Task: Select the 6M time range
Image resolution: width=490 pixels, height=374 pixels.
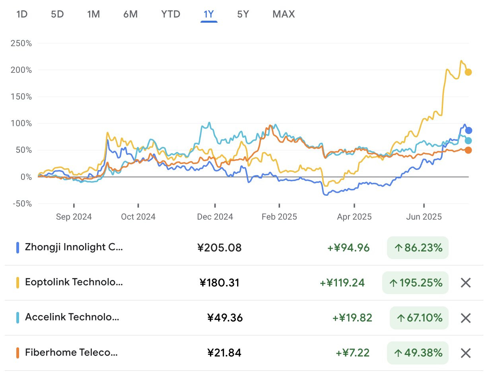Action: tap(130, 14)
